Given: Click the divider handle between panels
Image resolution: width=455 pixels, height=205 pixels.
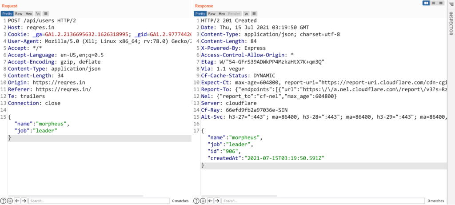Looking at the screenshot, I should [x=192, y=102].
